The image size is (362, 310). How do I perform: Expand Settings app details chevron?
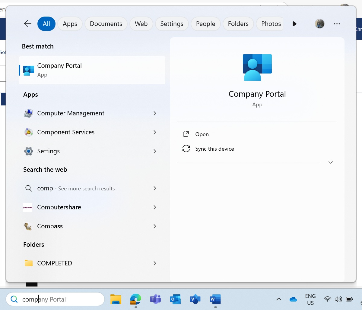pos(155,151)
